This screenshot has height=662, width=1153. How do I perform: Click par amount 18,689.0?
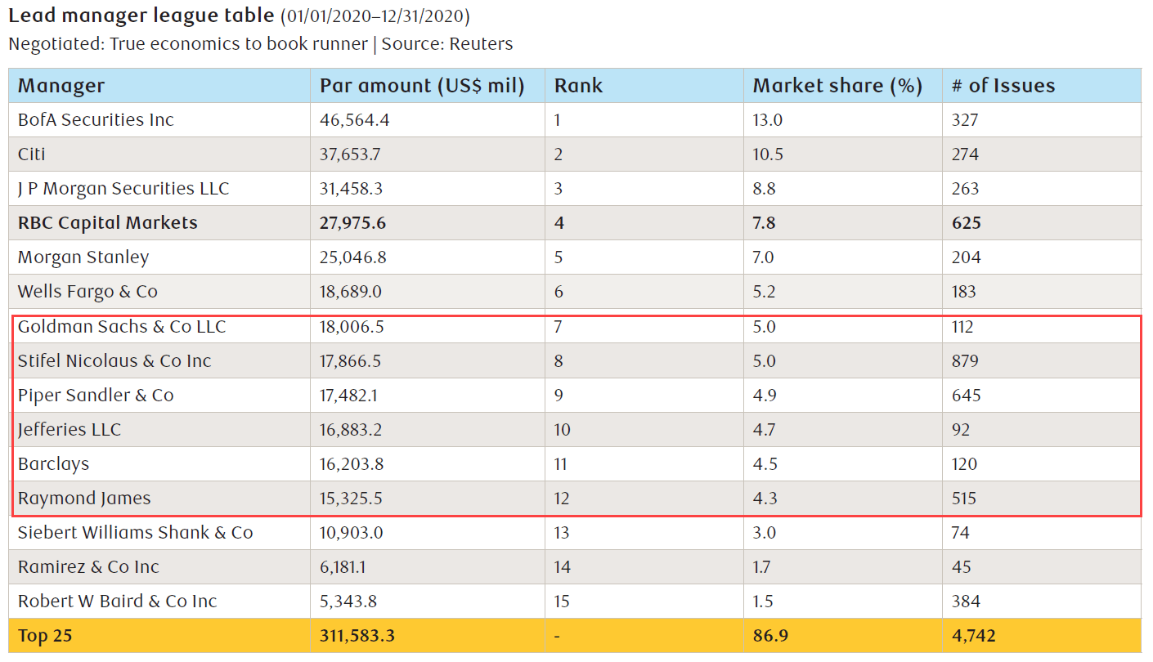[352, 292]
